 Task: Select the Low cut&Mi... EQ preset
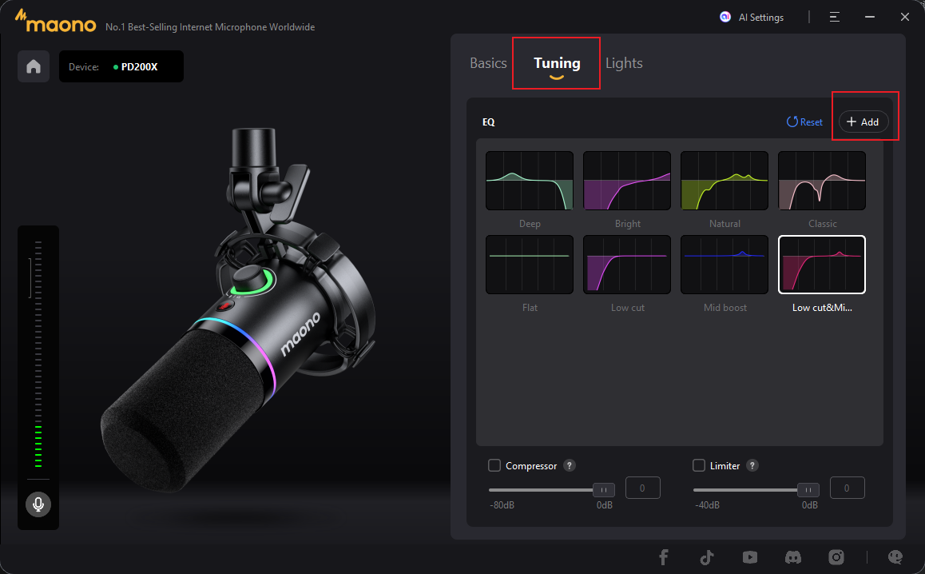coord(822,265)
